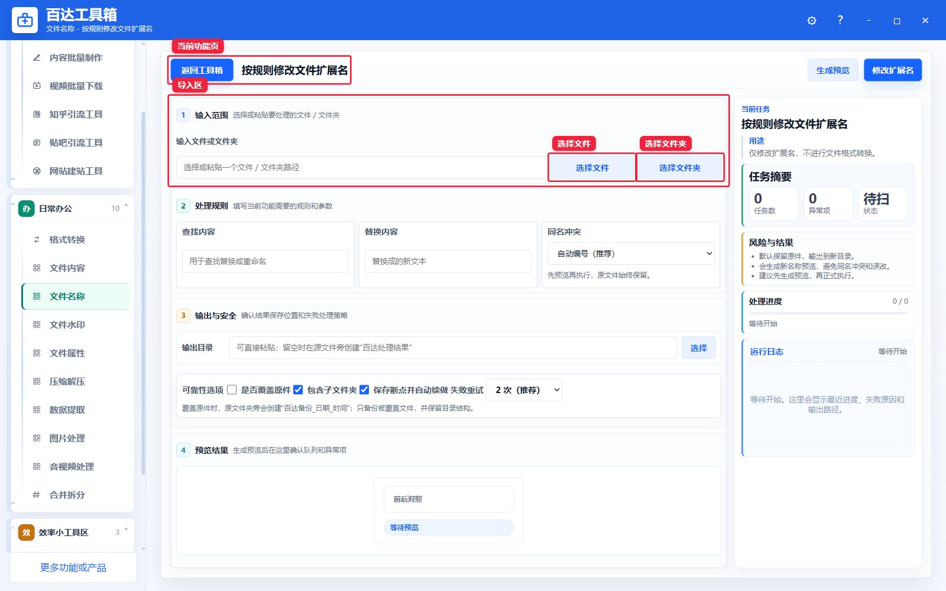Open 音视频处理 in the sidebar
Image resolution: width=946 pixels, height=591 pixels.
pyautogui.click(x=76, y=466)
